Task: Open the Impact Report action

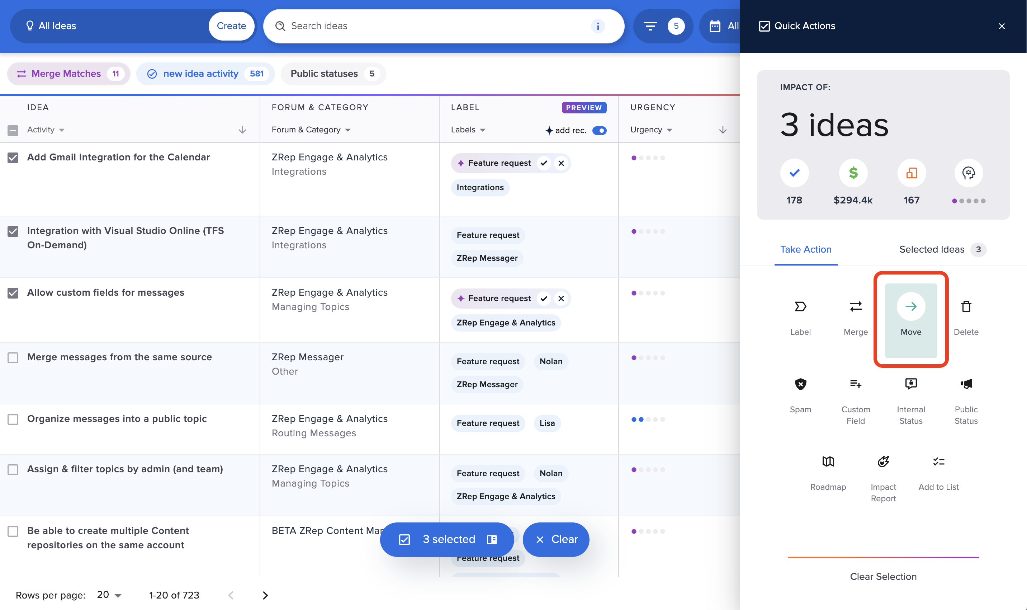Action: coord(883,461)
